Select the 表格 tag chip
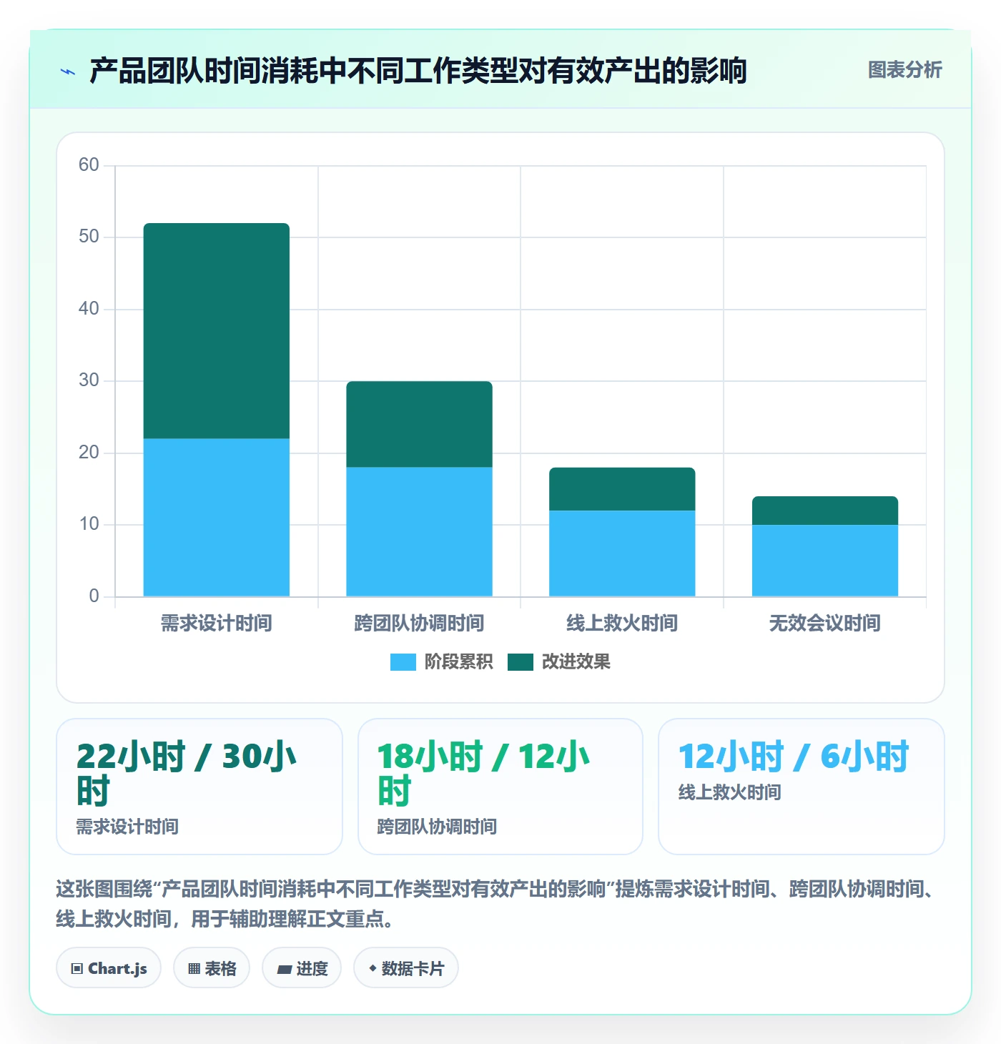 point(212,968)
